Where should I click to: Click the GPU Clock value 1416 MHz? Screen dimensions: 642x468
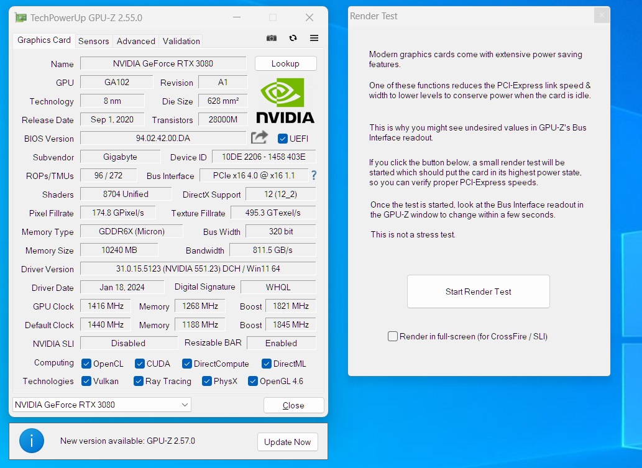tap(106, 306)
